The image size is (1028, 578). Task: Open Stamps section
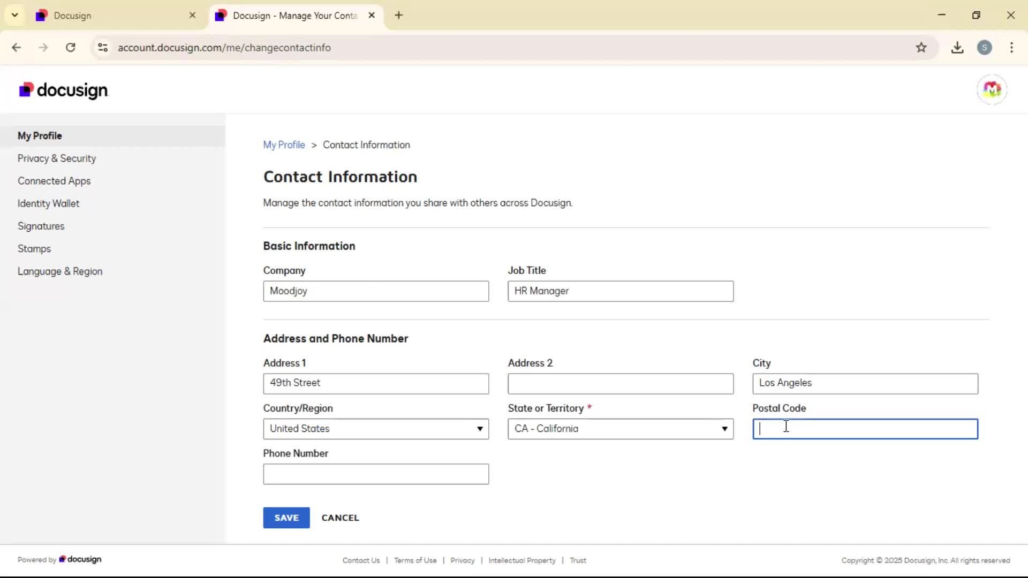coord(34,249)
